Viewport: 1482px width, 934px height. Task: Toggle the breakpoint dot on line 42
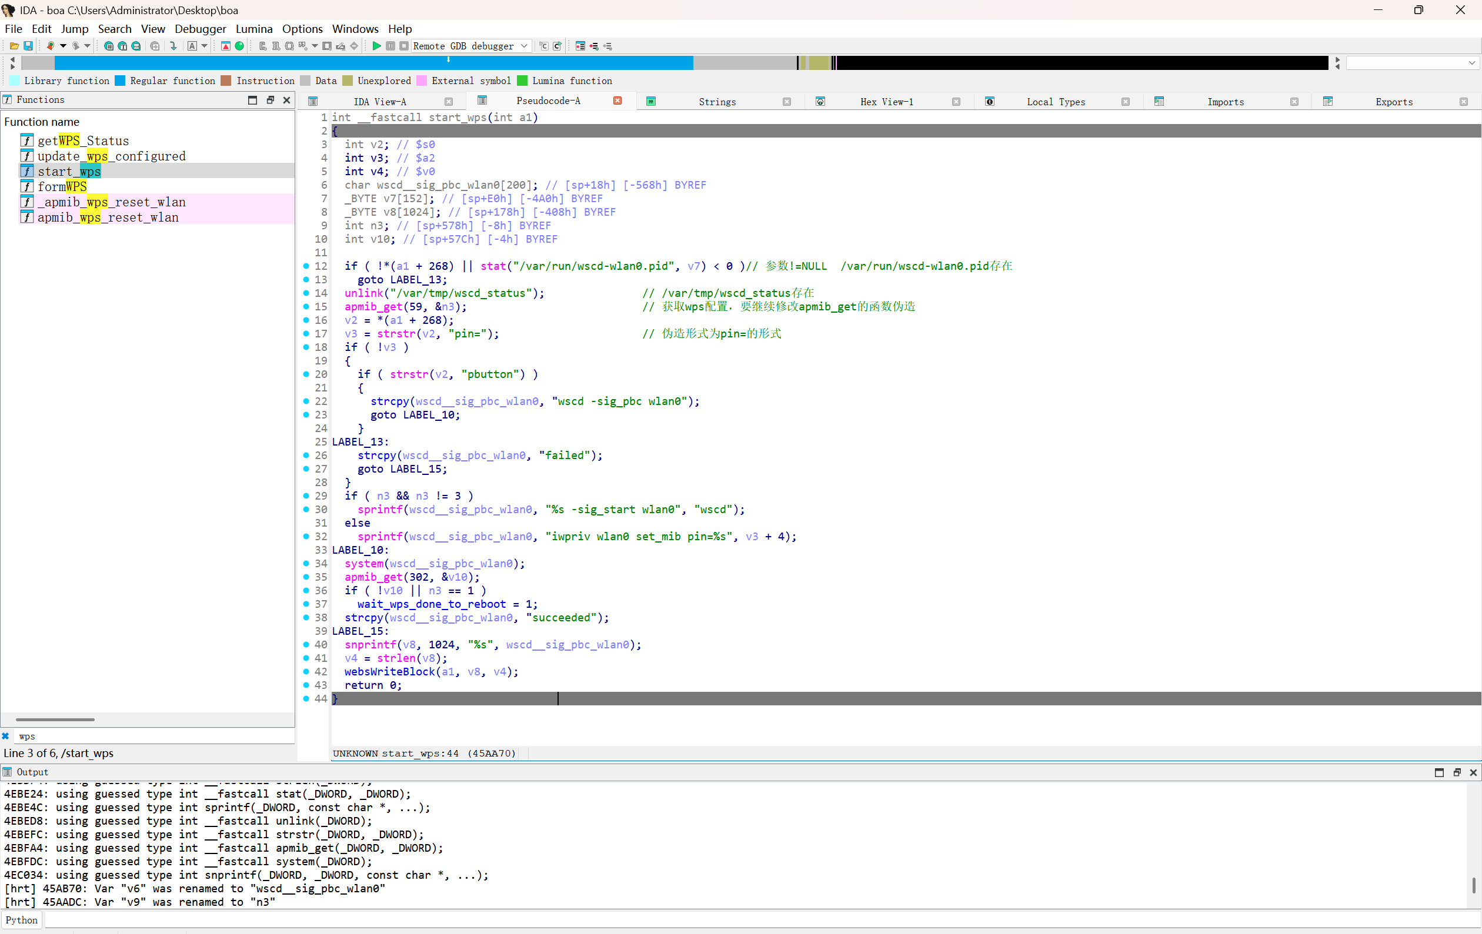tap(306, 672)
